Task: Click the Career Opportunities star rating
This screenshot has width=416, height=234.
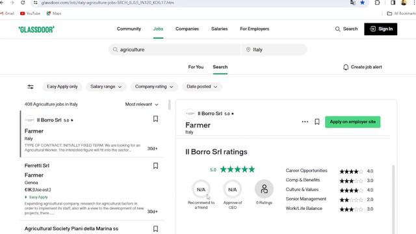Action: 351,172
